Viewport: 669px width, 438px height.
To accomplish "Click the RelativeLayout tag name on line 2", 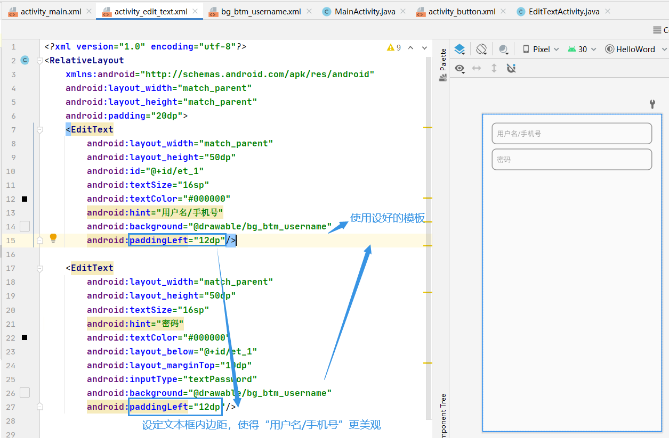I will (x=86, y=61).
